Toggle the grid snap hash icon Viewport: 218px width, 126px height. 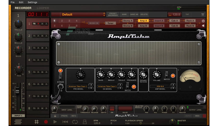37,122
